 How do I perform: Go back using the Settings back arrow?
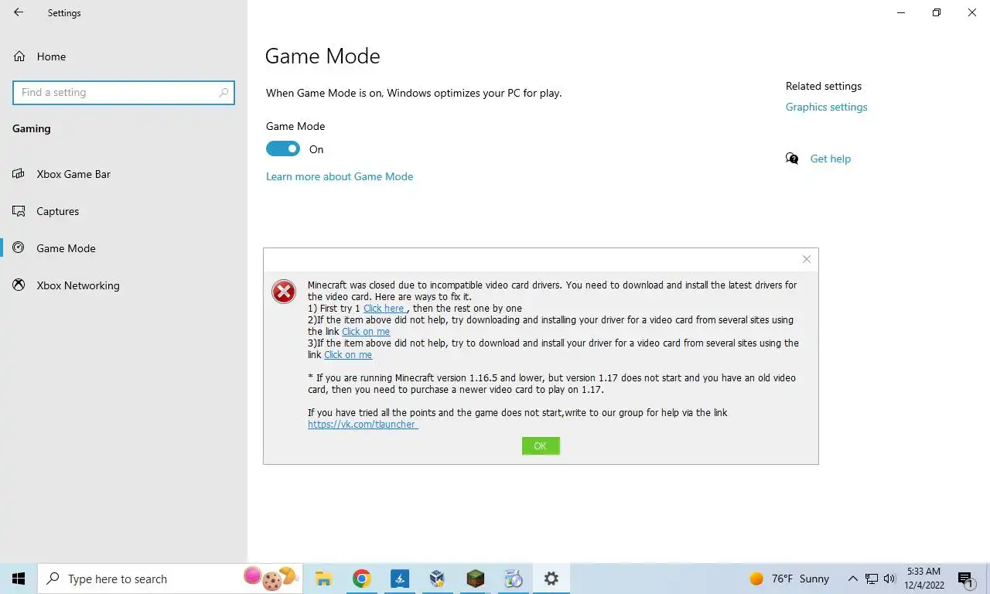click(19, 12)
